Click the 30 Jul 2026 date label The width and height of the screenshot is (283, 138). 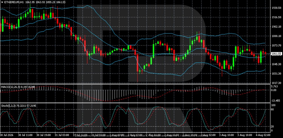click(7, 135)
